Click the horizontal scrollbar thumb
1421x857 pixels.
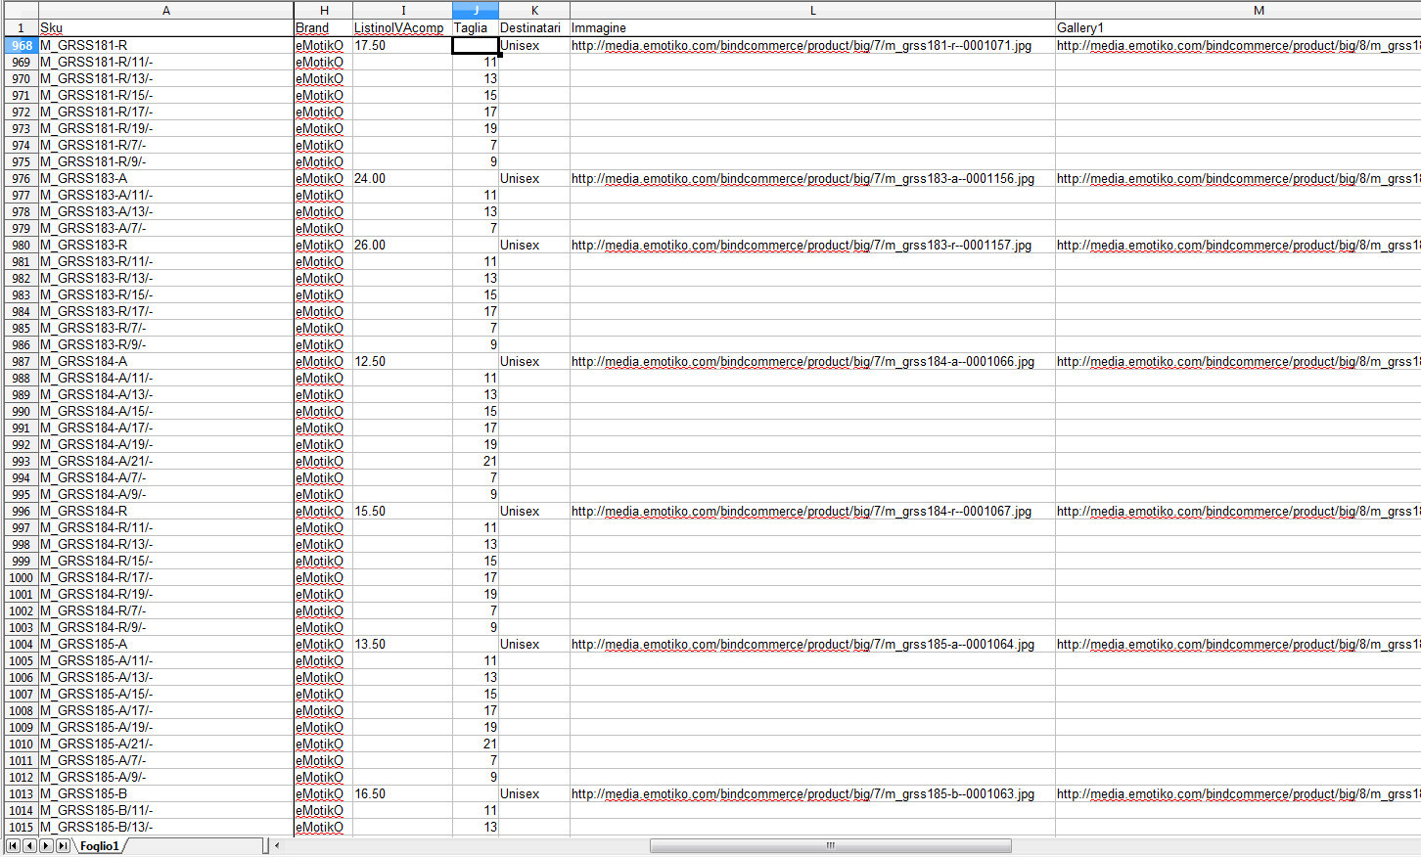[x=830, y=845]
